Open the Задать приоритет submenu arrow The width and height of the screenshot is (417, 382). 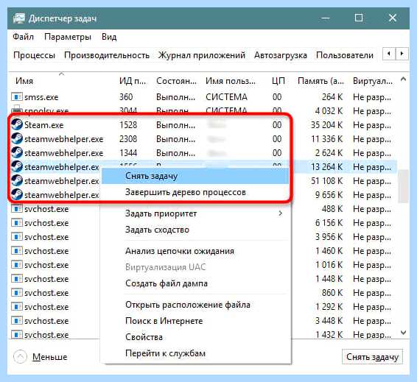coord(280,213)
